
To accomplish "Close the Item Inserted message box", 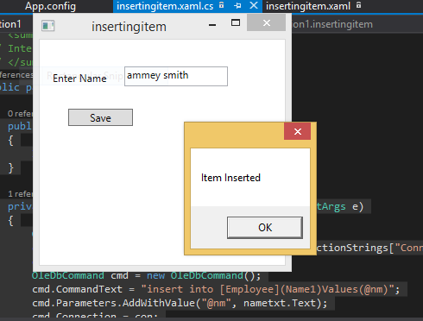I will (297, 131).
